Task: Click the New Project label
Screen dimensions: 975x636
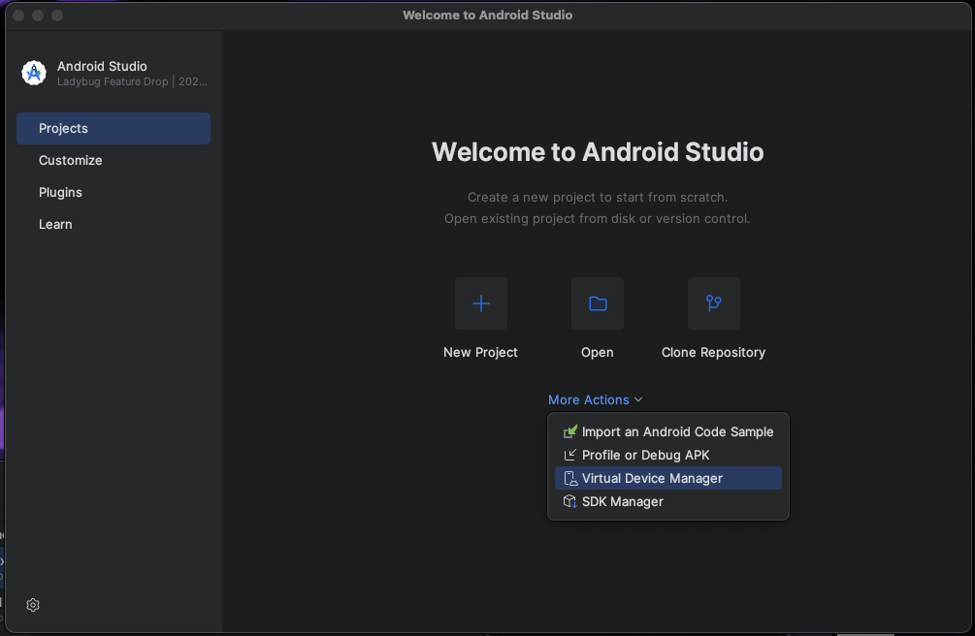Action: pos(480,352)
